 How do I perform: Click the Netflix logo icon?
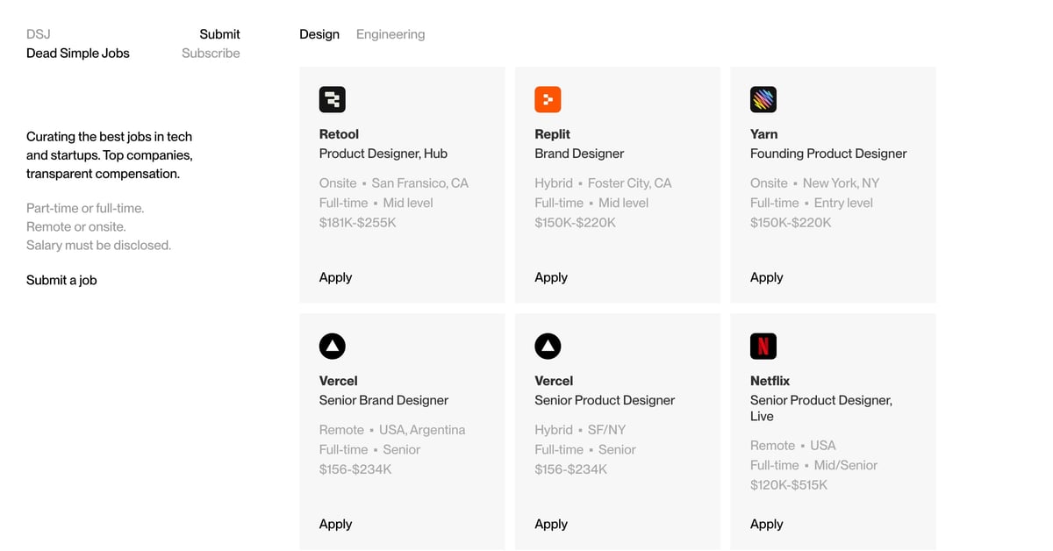click(x=763, y=346)
